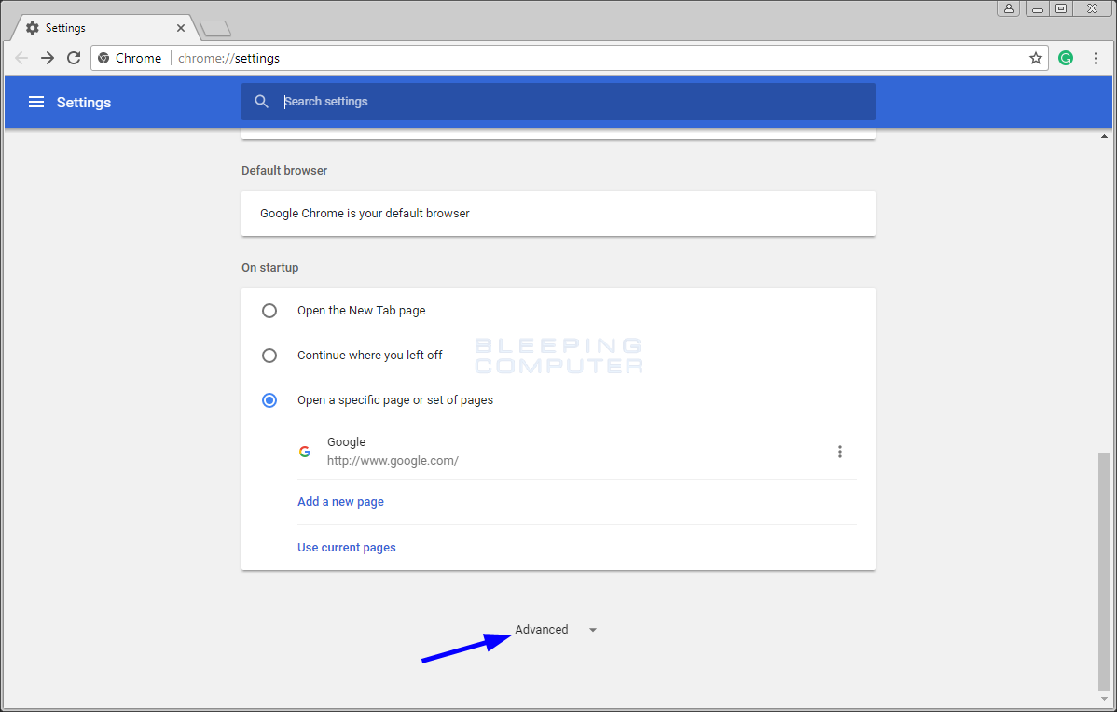Click Use current pages link
Viewport: 1117px width, 712px height.
tap(346, 548)
